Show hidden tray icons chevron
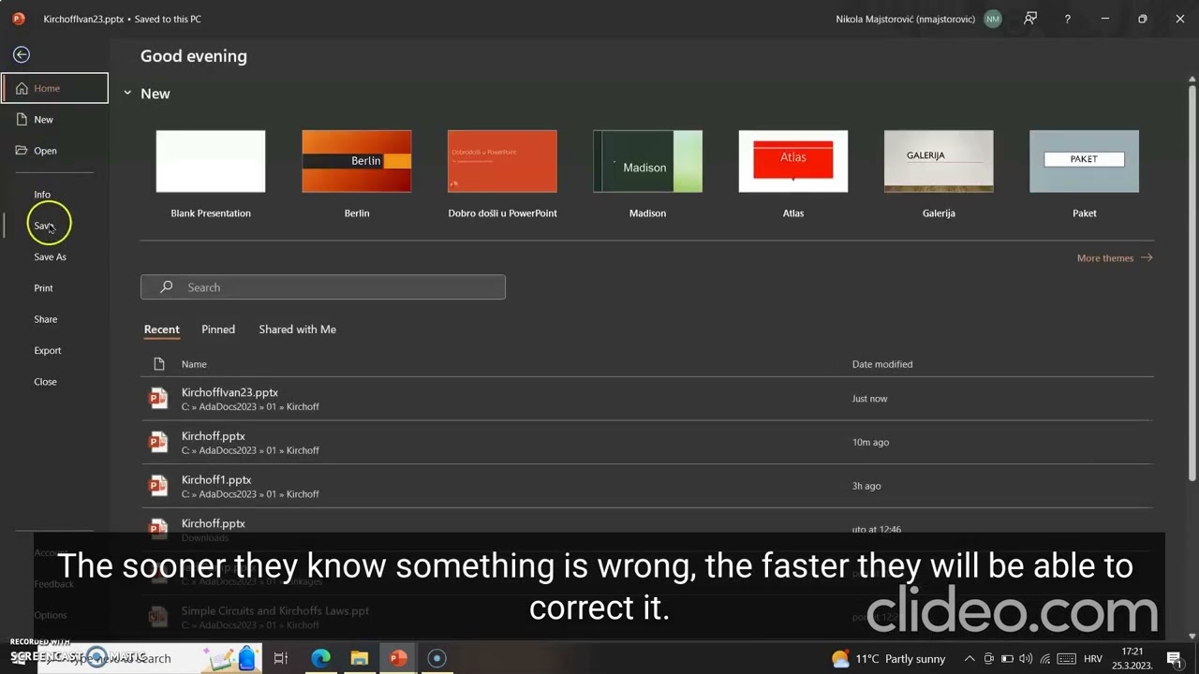This screenshot has height=674, width=1199. click(x=970, y=659)
